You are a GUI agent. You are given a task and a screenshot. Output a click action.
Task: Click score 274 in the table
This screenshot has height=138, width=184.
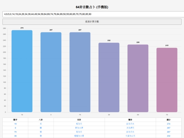[169, 124]
